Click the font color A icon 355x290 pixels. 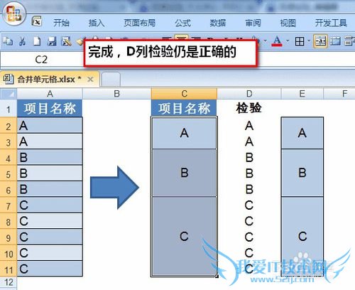[277, 41]
